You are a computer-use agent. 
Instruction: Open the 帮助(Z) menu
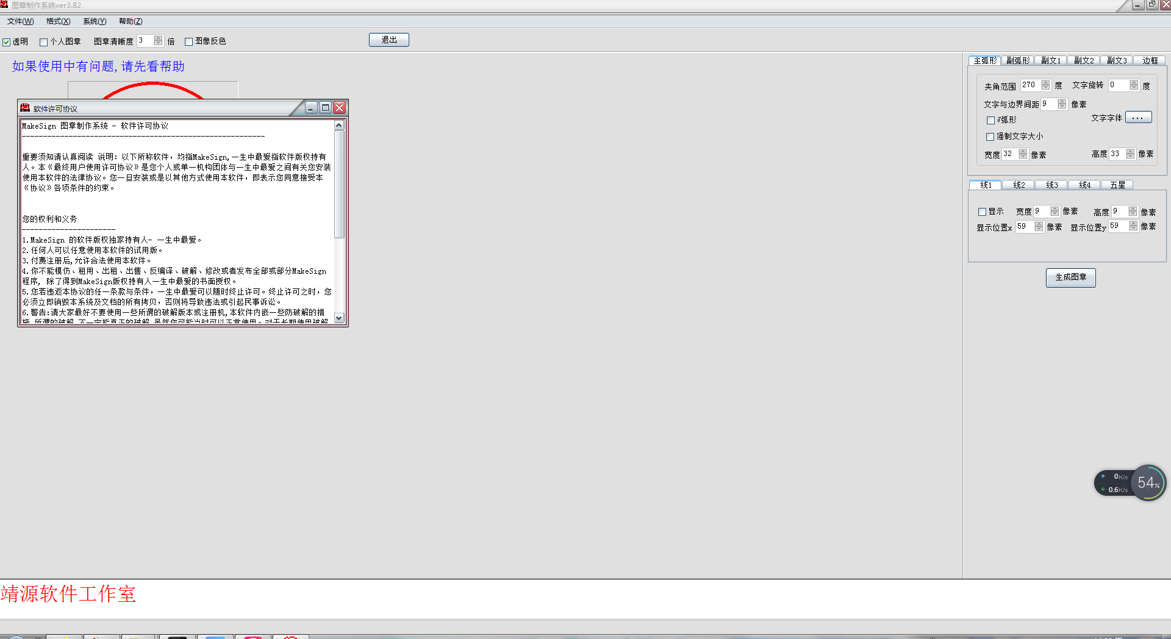click(131, 21)
